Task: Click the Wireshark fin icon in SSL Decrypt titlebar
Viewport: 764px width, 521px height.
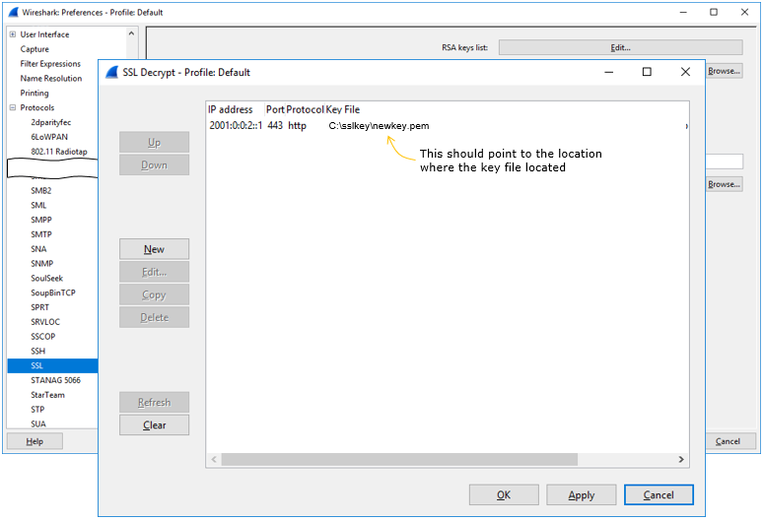Action: click(112, 72)
